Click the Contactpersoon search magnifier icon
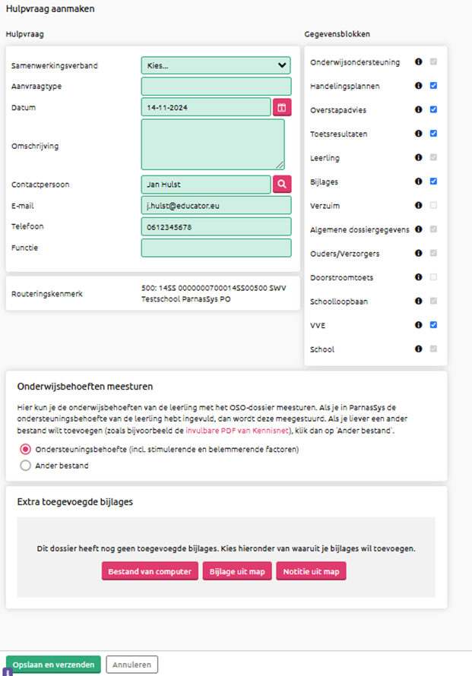472x676 pixels. (282, 184)
